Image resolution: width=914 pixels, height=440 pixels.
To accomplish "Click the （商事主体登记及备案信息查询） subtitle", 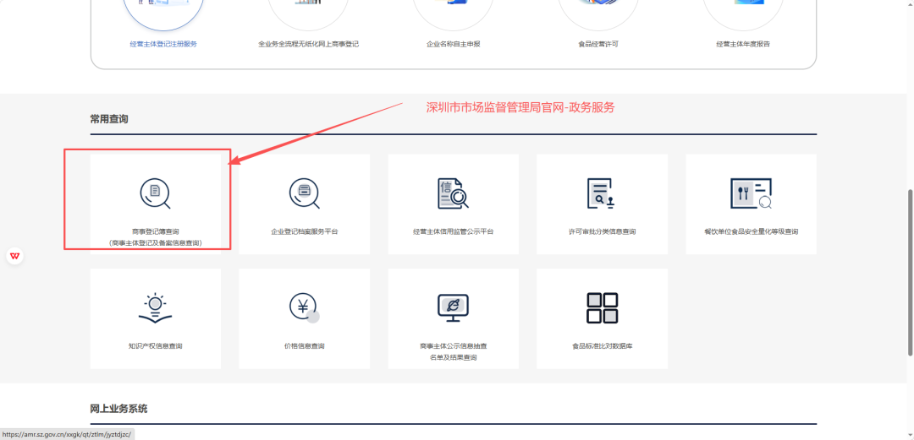I will pos(155,243).
